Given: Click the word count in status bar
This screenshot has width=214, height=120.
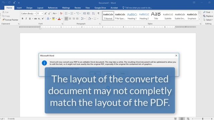Looking at the screenshot, I should 11,119.
